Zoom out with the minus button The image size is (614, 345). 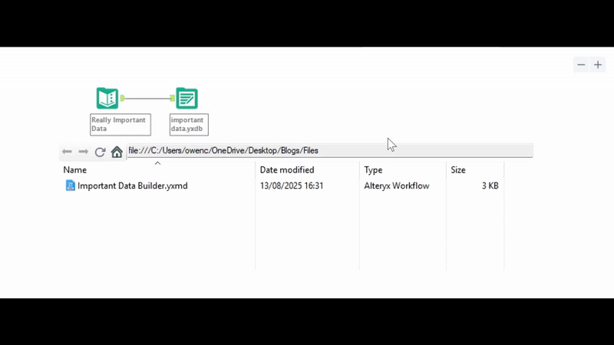pos(581,65)
